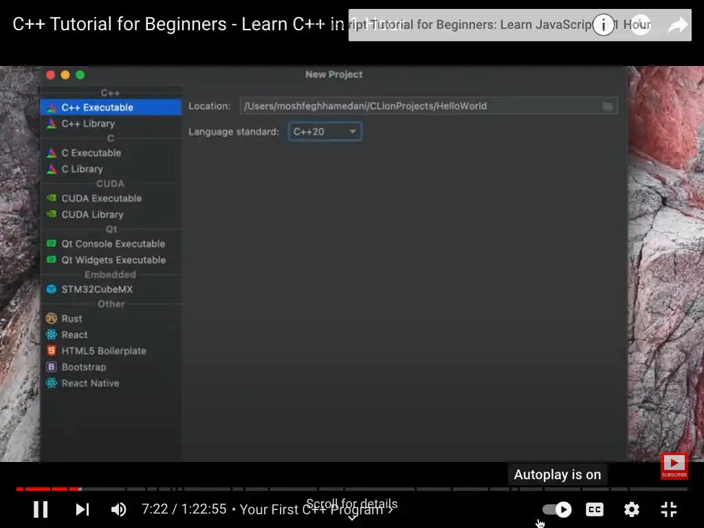Viewport: 704px width, 528px height.
Task: Click the Subscribe watermark button
Action: click(674, 465)
